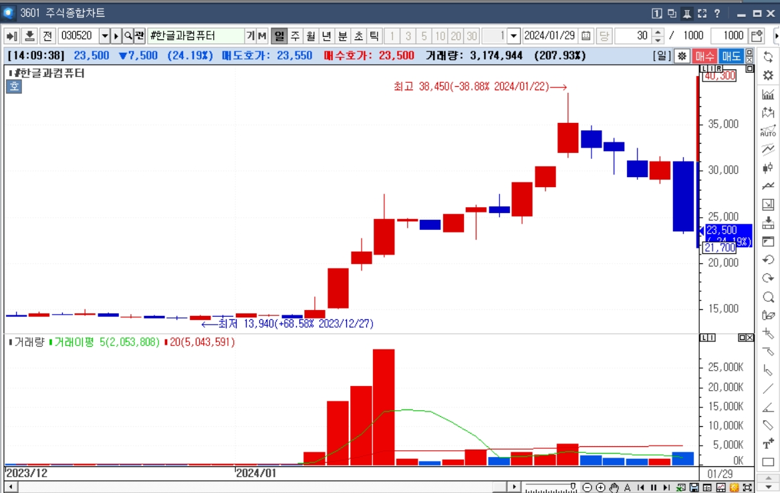Viewport: 780px width, 493px height.
Task: Click the zoom slider at bottom bar
Action: pyautogui.click(x=551, y=488)
